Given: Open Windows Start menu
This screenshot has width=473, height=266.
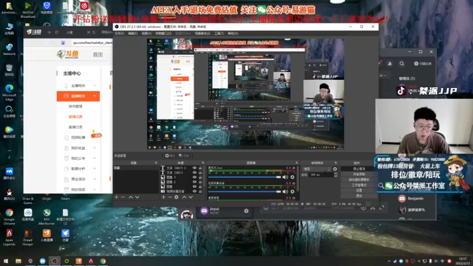Looking at the screenshot, I should 6,261.
